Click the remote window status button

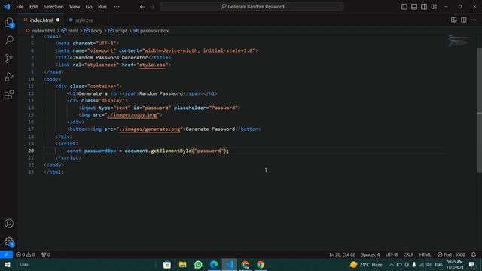[x=6, y=254]
